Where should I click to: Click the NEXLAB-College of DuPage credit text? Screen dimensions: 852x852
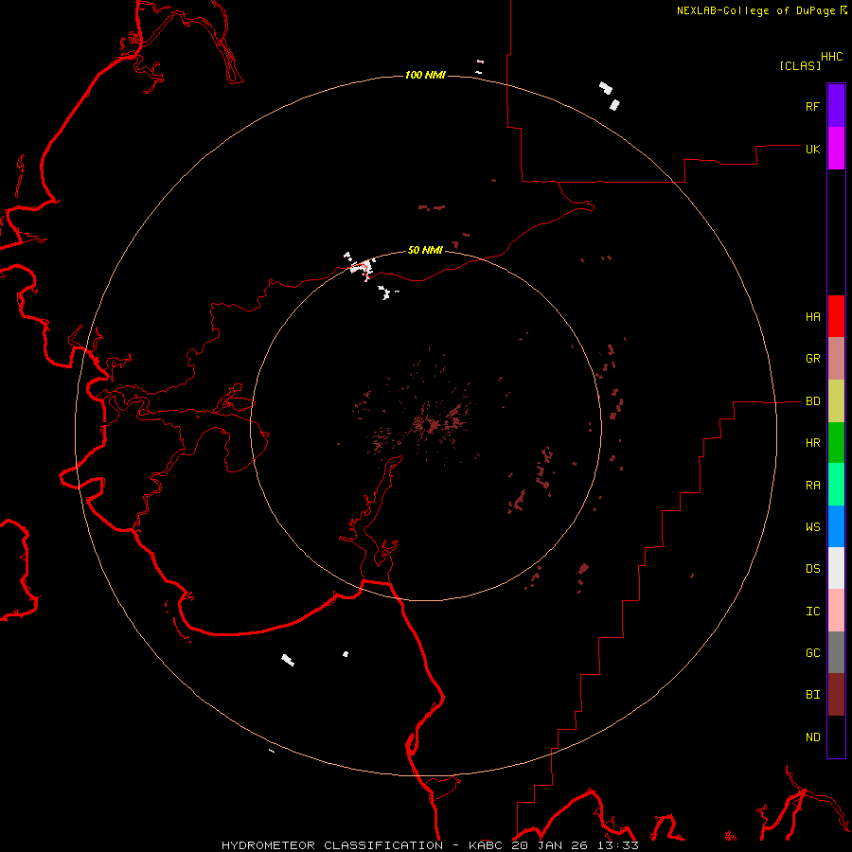tap(755, 10)
